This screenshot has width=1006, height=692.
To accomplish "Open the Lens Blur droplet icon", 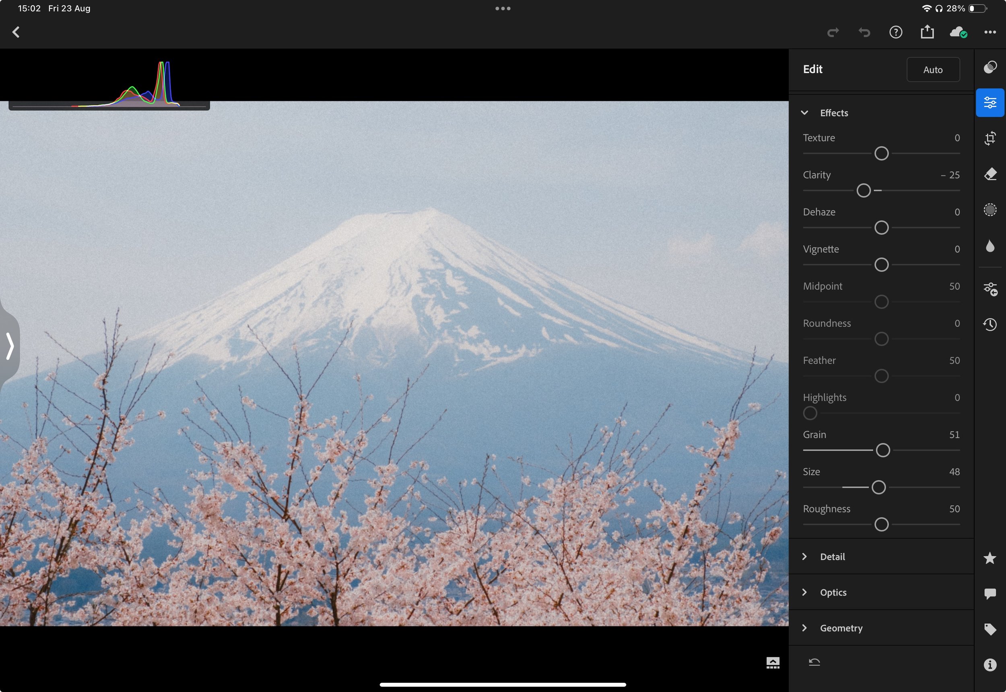I will pyautogui.click(x=990, y=246).
